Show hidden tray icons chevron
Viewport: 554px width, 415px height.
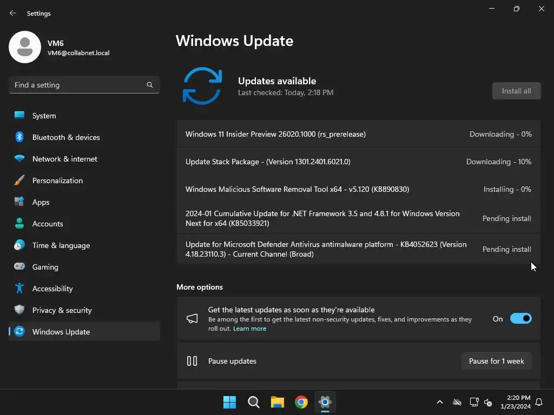pyautogui.click(x=440, y=402)
